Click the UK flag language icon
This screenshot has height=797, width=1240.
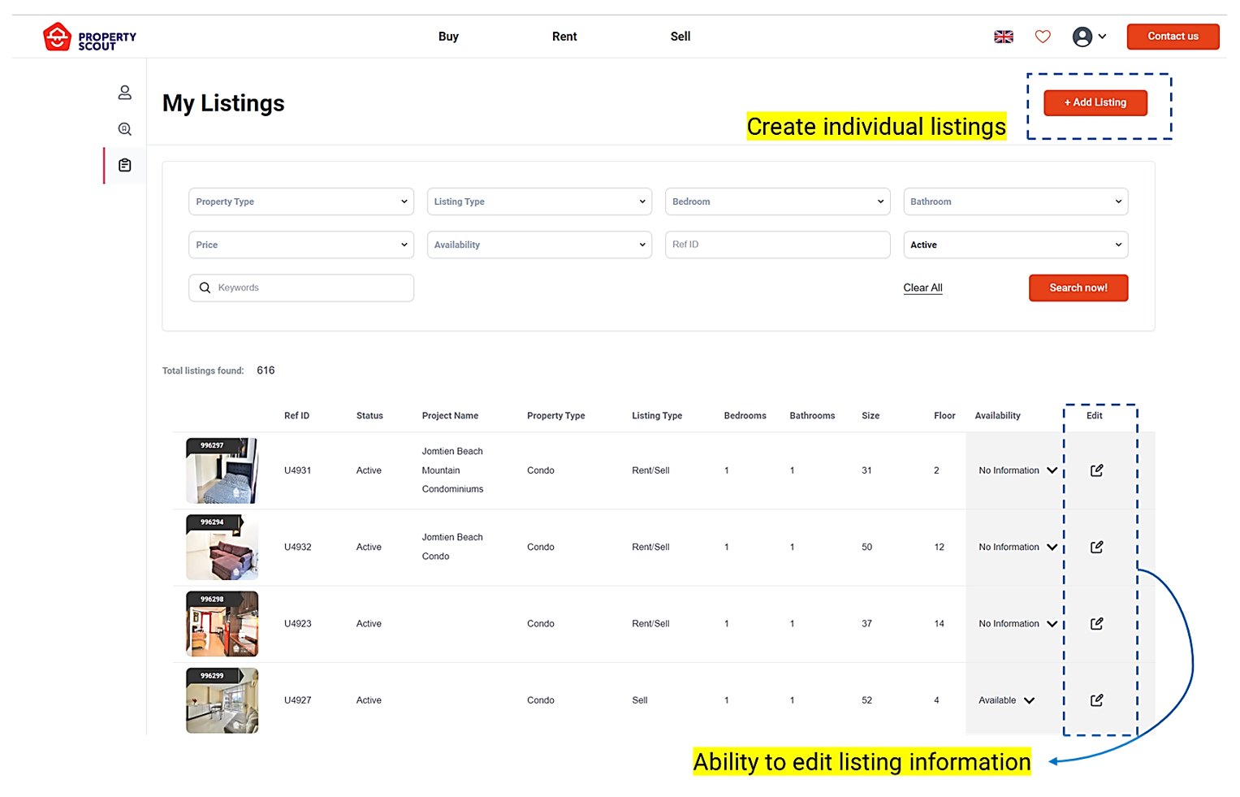(1004, 37)
